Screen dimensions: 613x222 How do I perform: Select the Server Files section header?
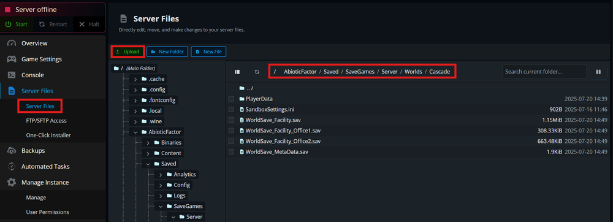(37, 91)
